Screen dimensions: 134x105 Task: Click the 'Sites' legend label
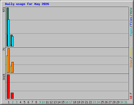131,64
